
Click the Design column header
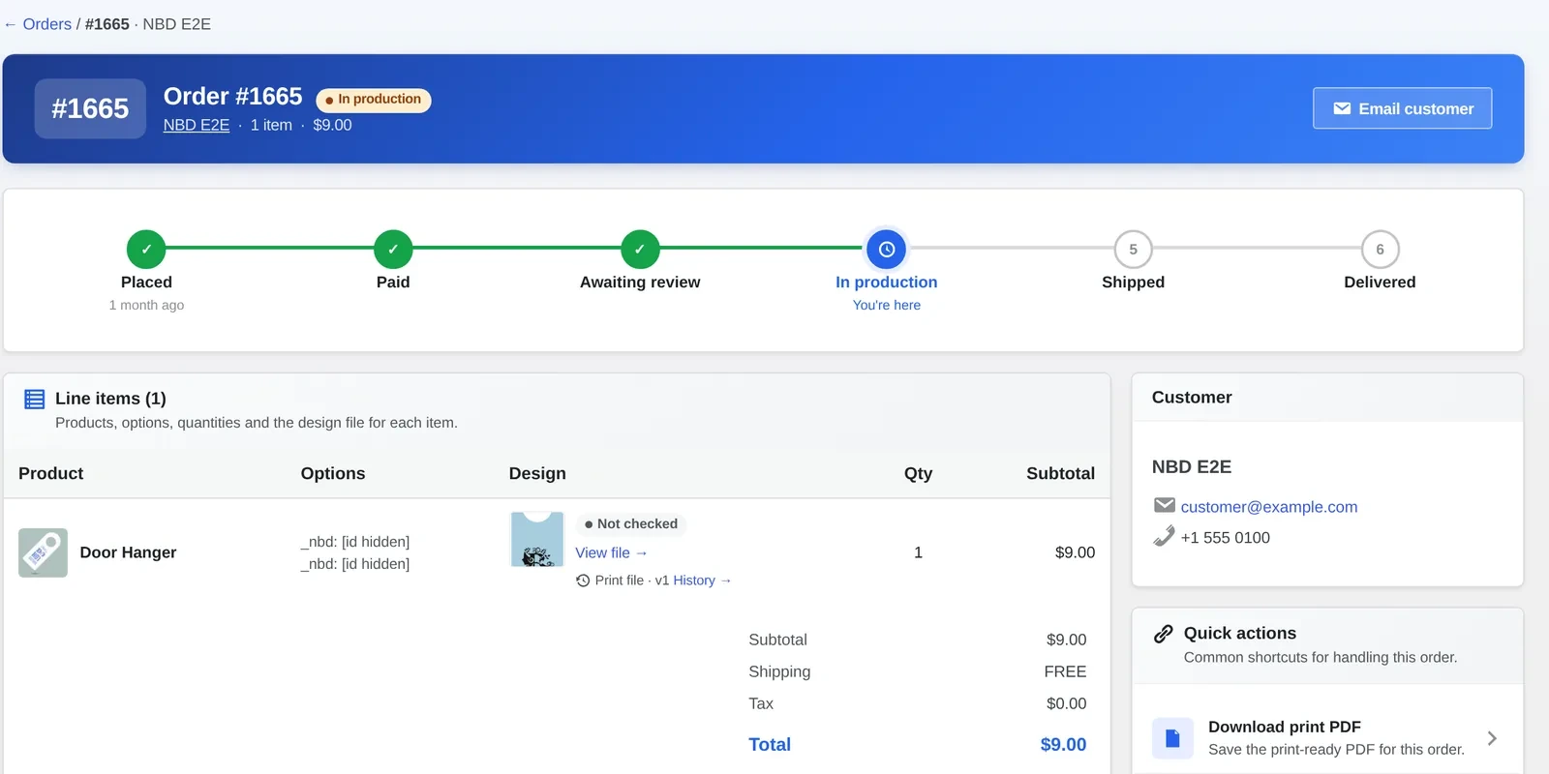[x=537, y=473]
